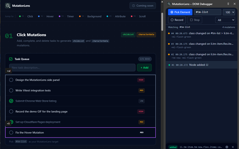Pin the DOM Debugger side panel

click(228, 4)
